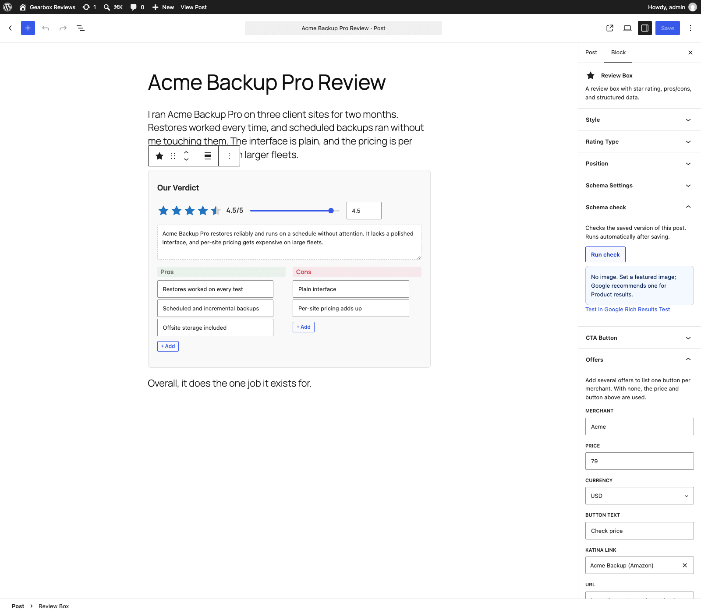View comments from the admin bar

(x=137, y=7)
